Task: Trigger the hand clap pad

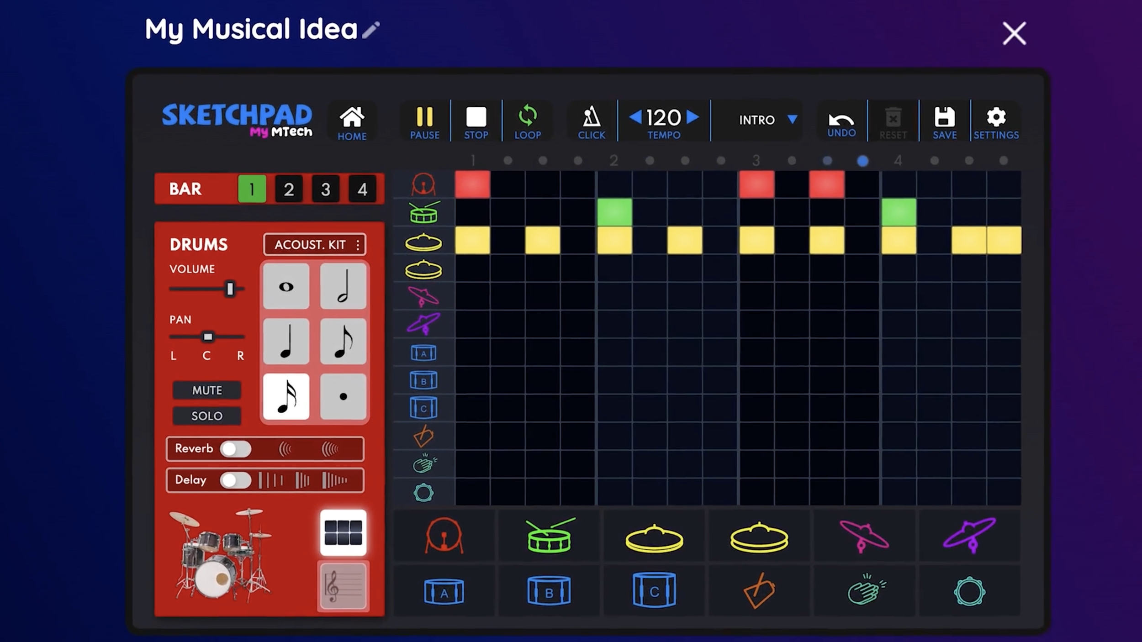Action: tap(865, 591)
